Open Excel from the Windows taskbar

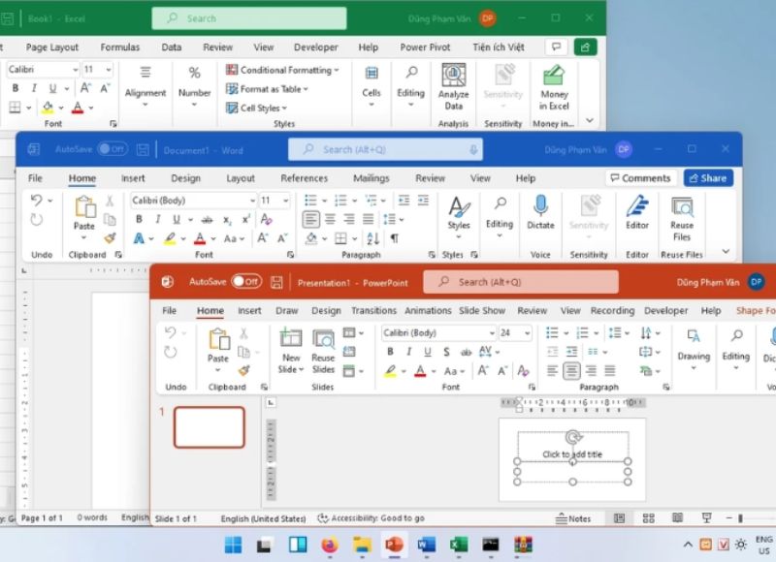(458, 545)
